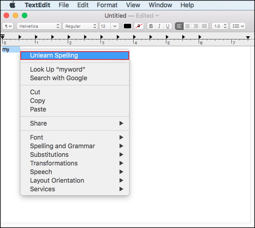Justify text alignment

204,26
